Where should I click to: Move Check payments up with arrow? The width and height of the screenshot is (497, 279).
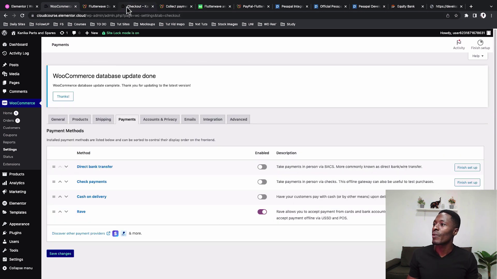[x=60, y=182]
